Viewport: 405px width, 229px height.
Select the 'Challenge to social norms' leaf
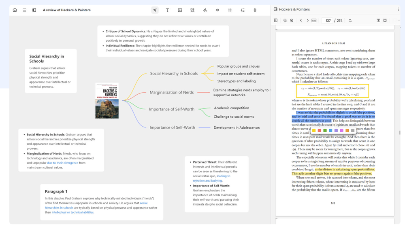click(x=234, y=117)
